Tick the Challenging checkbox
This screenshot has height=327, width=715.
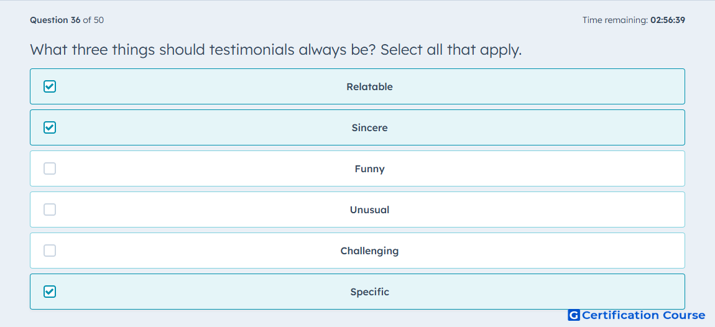pos(50,251)
